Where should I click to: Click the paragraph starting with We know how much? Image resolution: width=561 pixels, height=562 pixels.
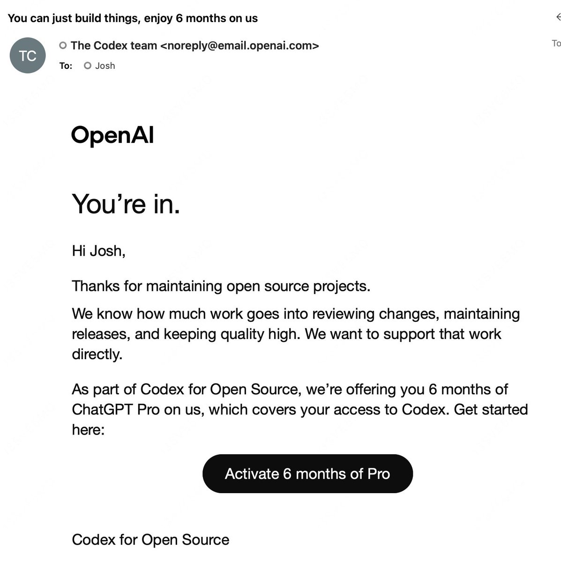click(296, 334)
